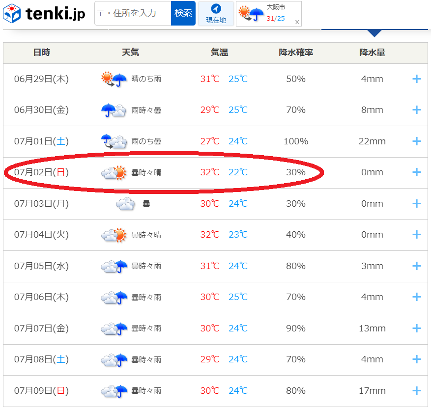Click the weather icon in the 大阪市 card
Viewport: 431px width, 409px height.
251,14
